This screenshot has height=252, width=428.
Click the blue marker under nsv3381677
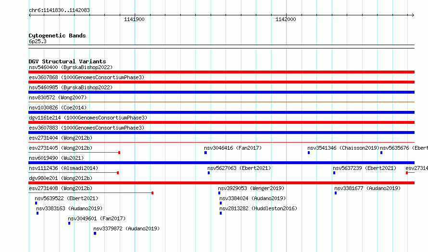click(x=336, y=193)
